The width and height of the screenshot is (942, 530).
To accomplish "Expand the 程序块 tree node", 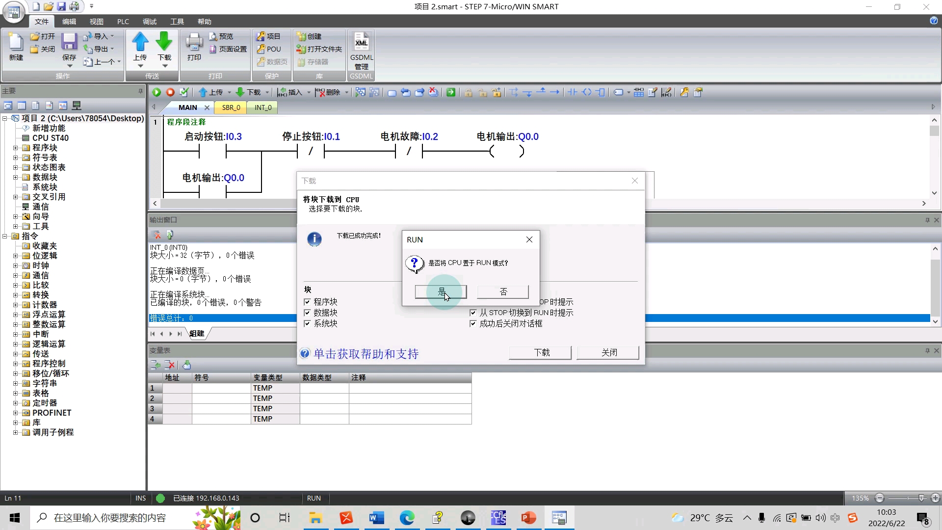I will pyautogui.click(x=16, y=148).
